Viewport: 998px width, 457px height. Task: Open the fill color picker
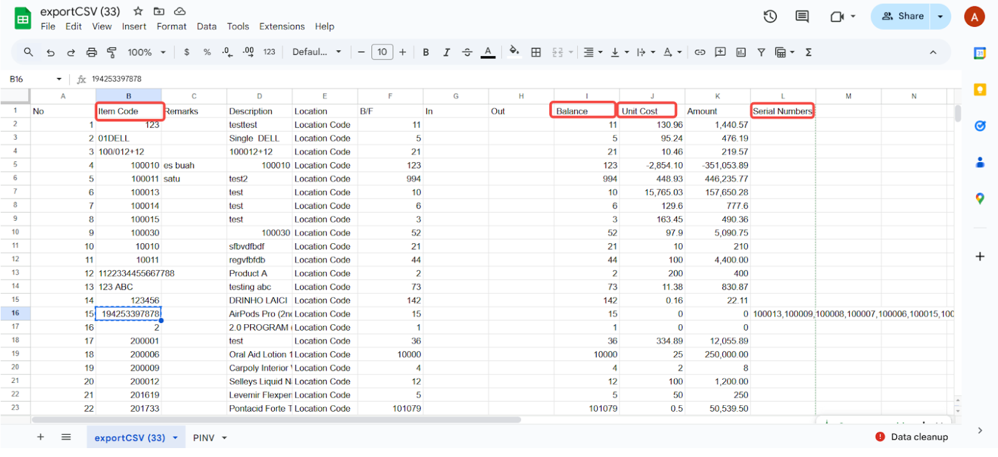click(x=514, y=52)
